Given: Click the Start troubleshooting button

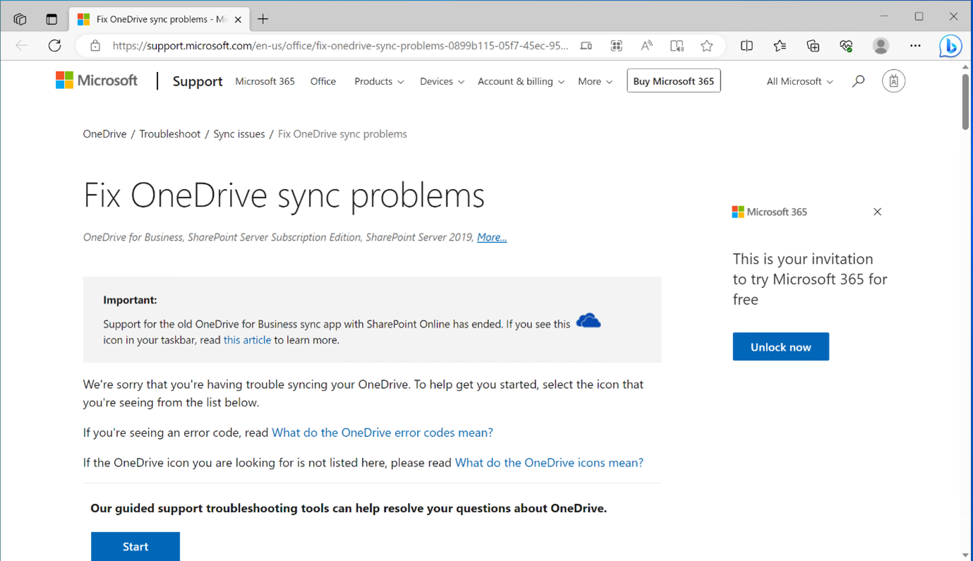Looking at the screenshot, I should [x=135, y=546].
